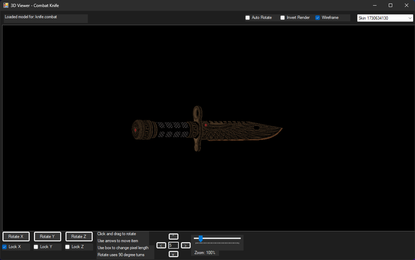Viewport: 415px width, 260px height.
Task: Check Lock Z
Action: point(67,246)
